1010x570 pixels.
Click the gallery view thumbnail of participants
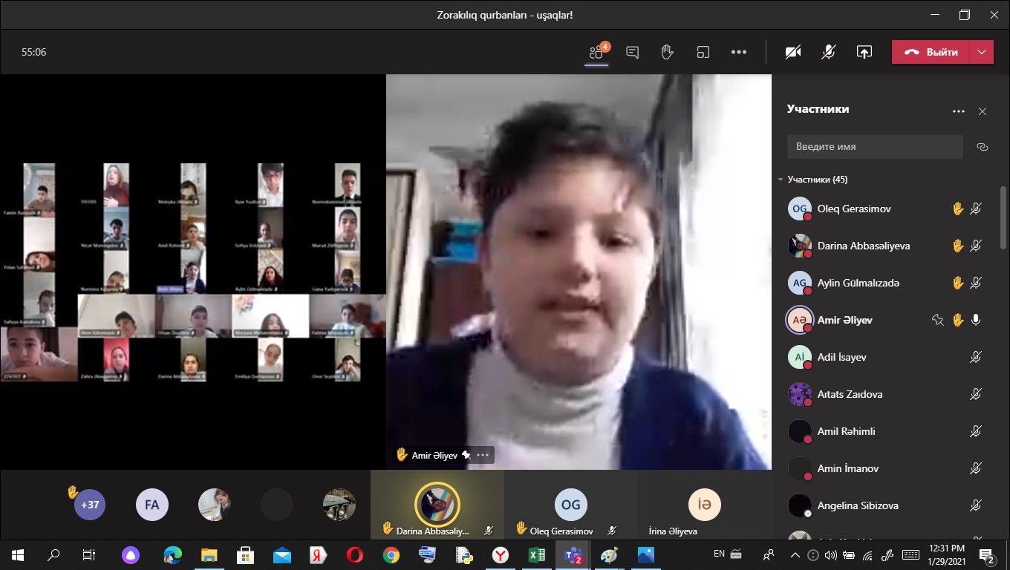(193, 272)
